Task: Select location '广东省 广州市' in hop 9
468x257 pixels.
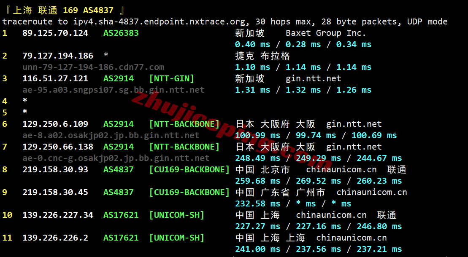Action: (x=293, y=192)
